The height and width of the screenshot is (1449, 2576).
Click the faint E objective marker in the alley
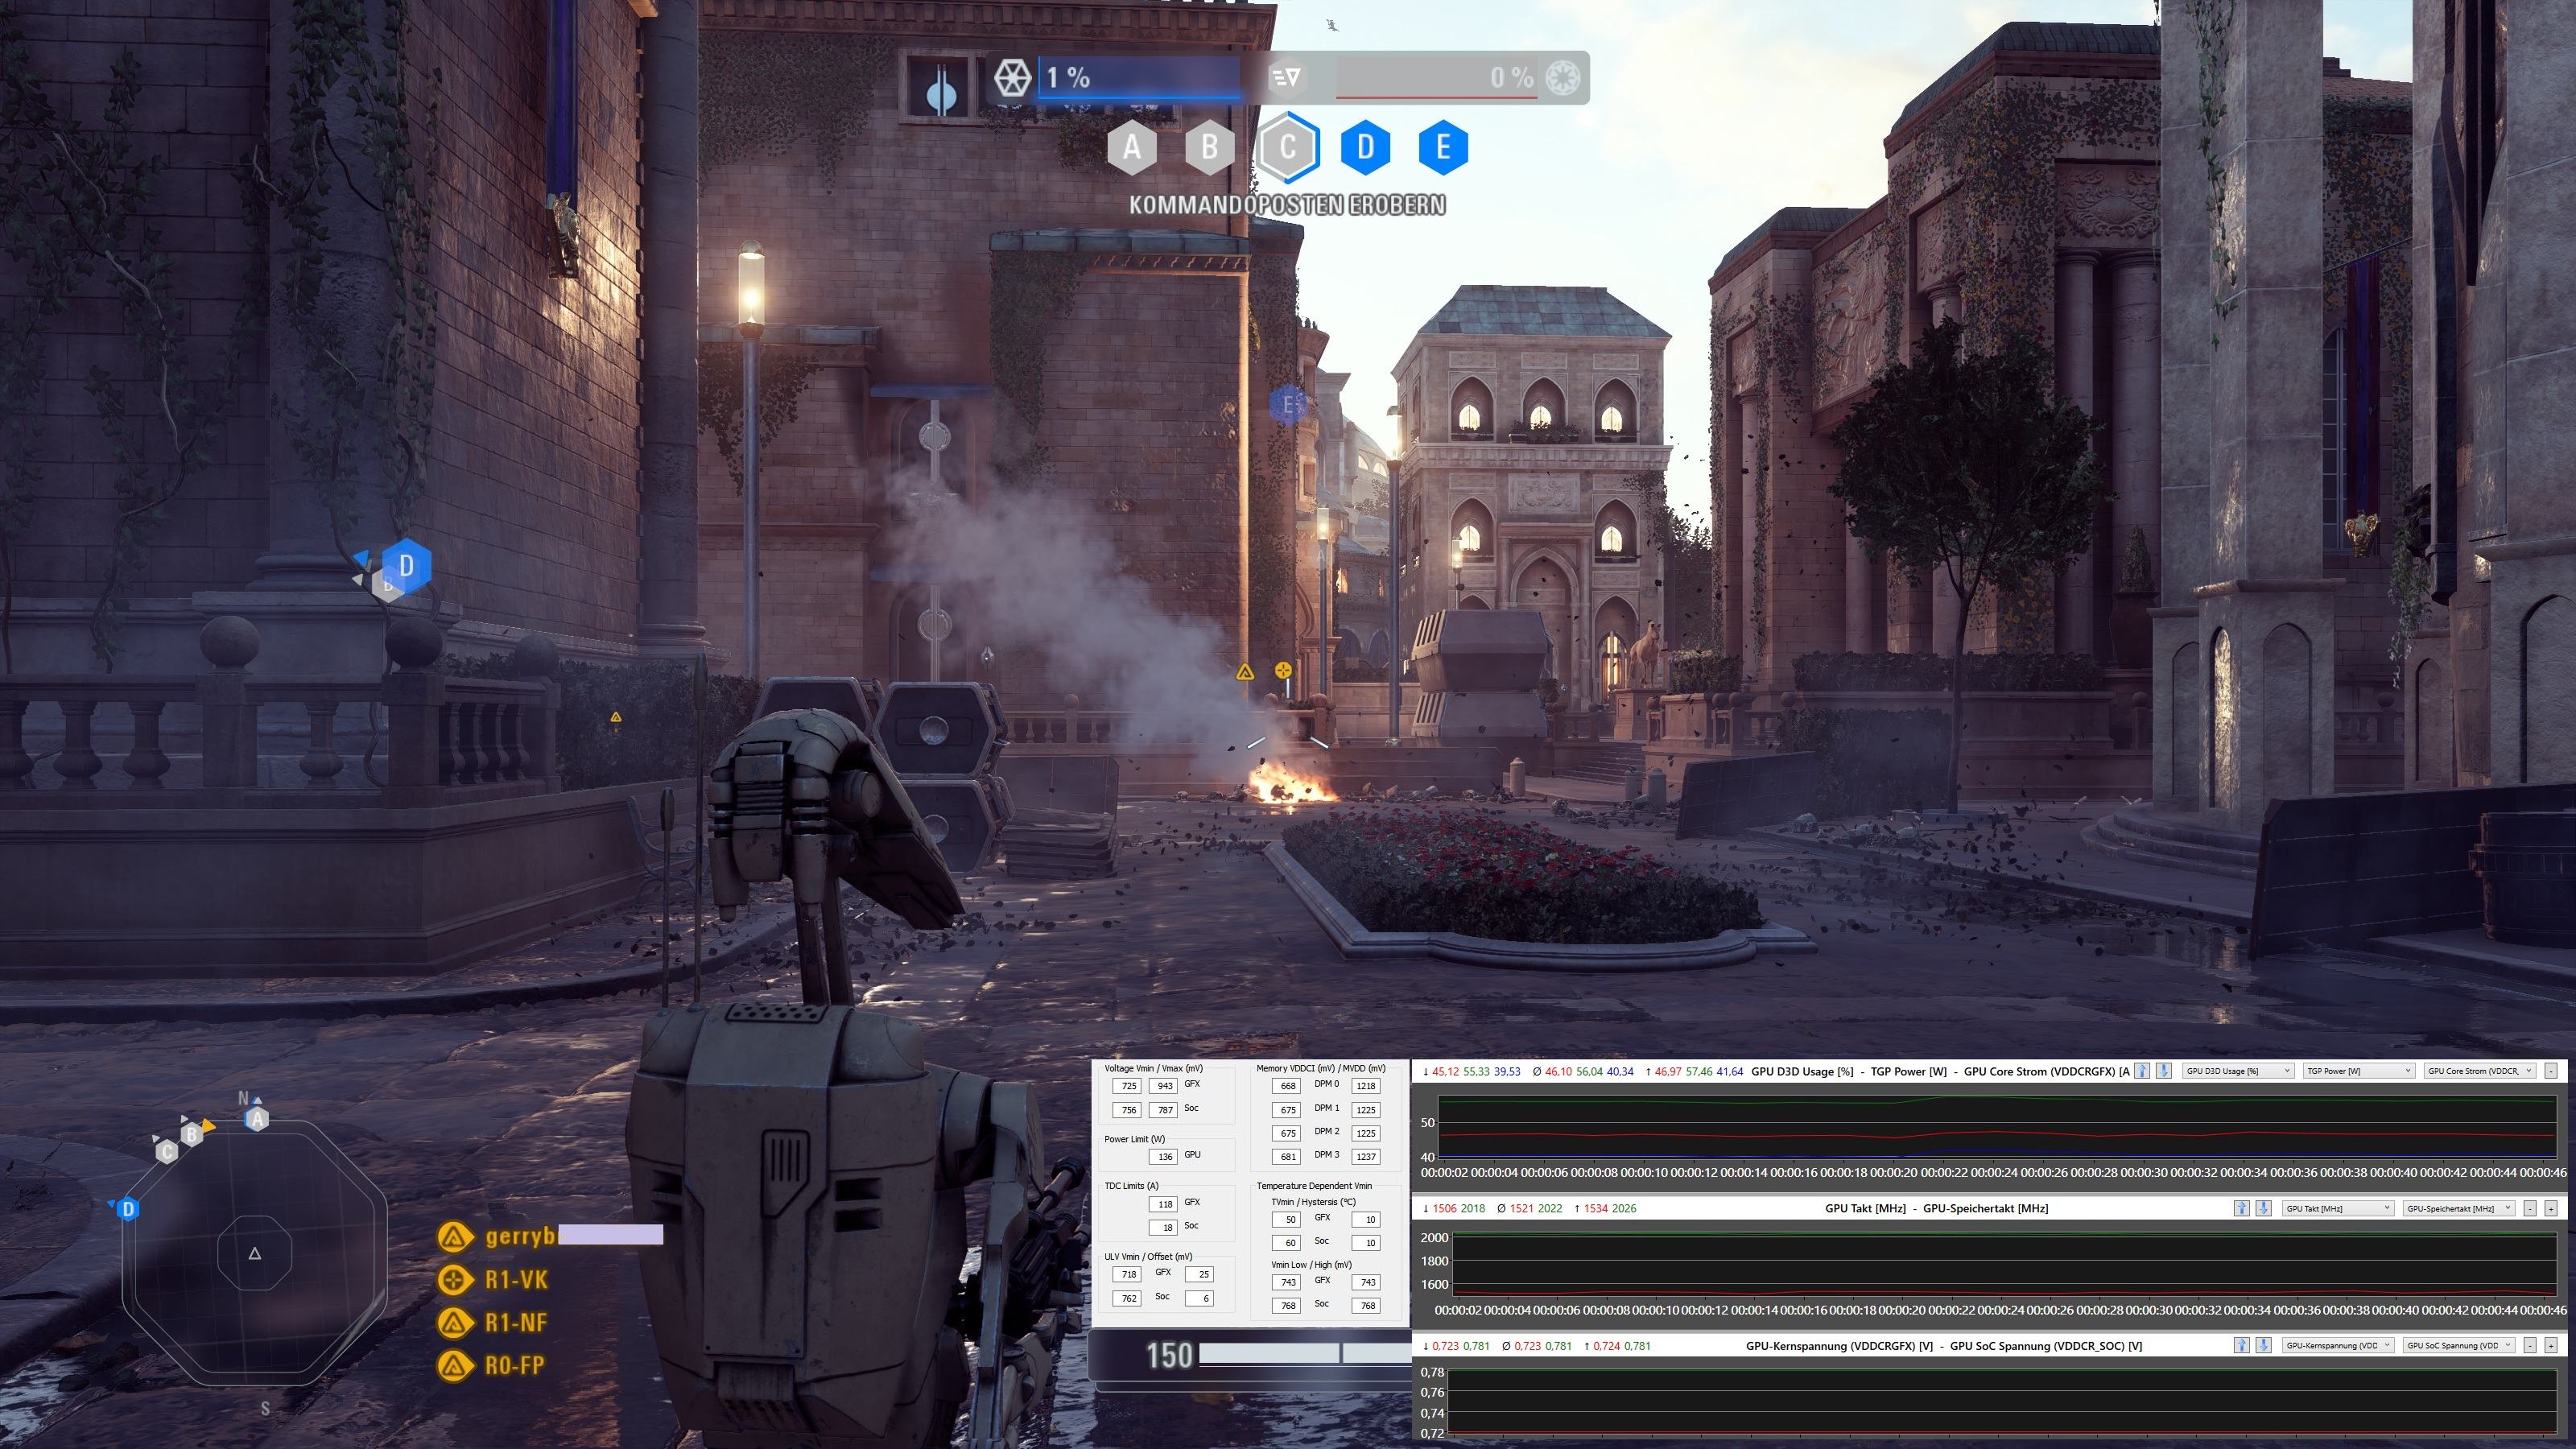1289,404
